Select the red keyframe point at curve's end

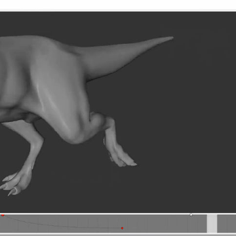point(122,228)
